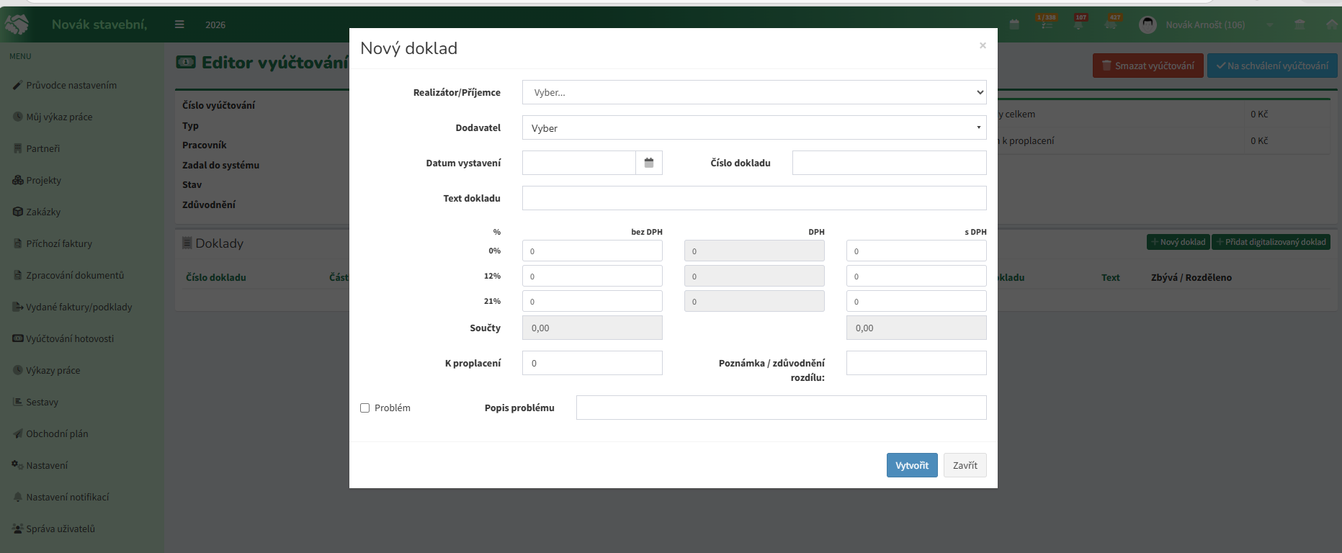Focus the Číslo dokladu input field

[x=890, y=163]
